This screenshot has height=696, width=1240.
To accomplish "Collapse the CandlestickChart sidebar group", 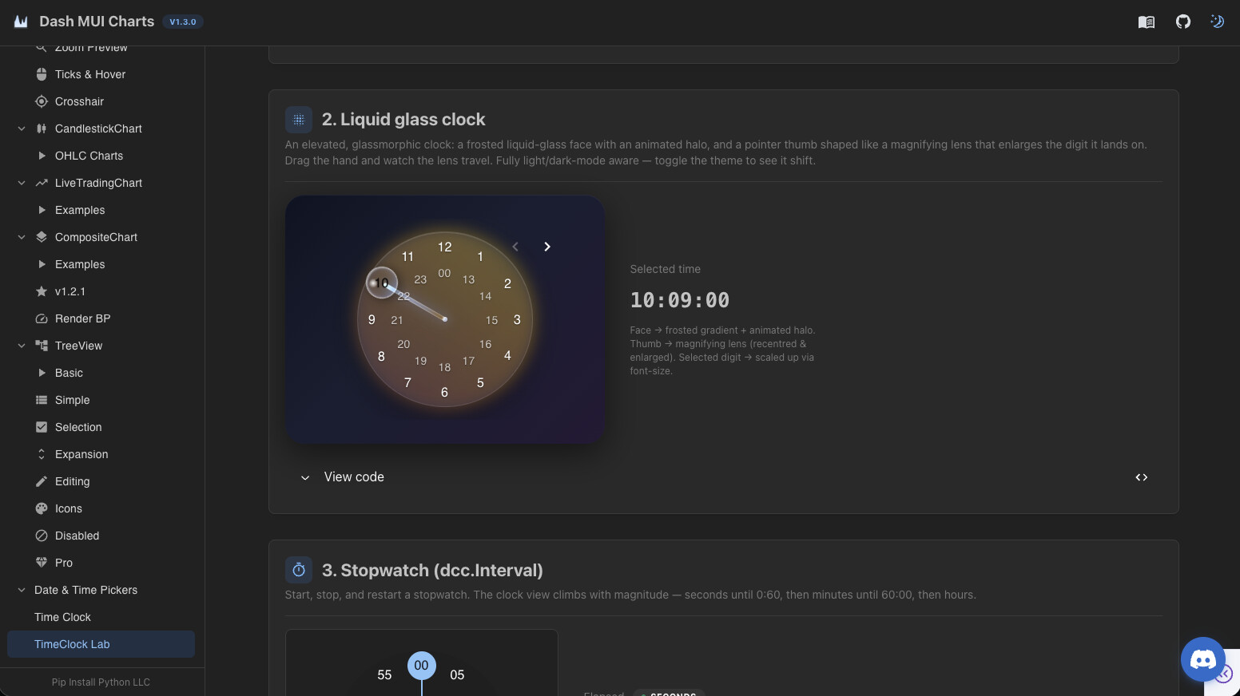I will (x=22, y=129).
